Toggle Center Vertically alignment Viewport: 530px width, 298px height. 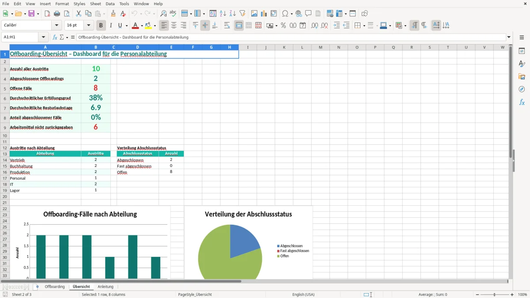coord(205,26)
